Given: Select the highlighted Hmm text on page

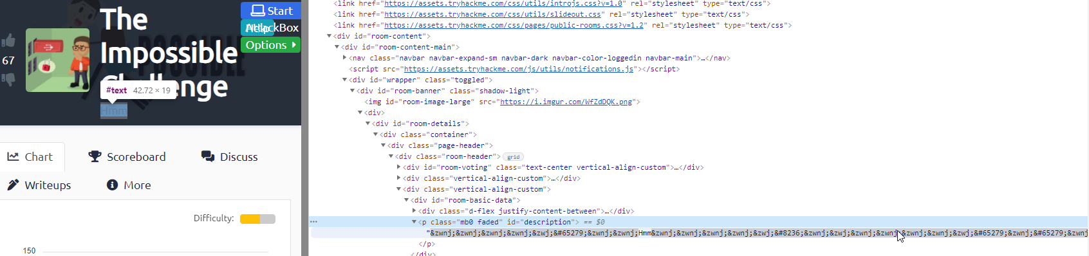Looking at the screenshot, I should [x=114, y=111].
